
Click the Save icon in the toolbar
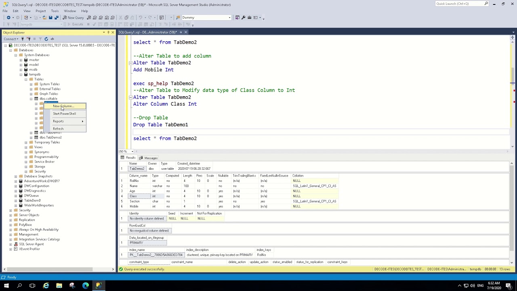pos(50,17)
